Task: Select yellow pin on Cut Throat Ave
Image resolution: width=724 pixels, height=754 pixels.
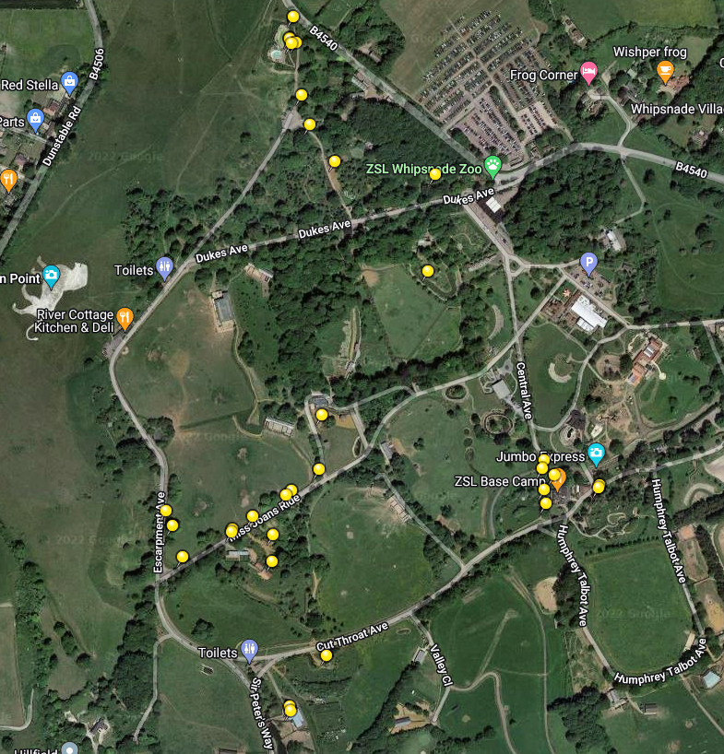Action: click(x=326, y=655)
